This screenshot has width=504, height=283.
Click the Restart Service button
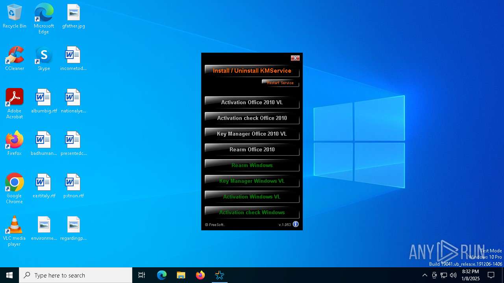280,83
